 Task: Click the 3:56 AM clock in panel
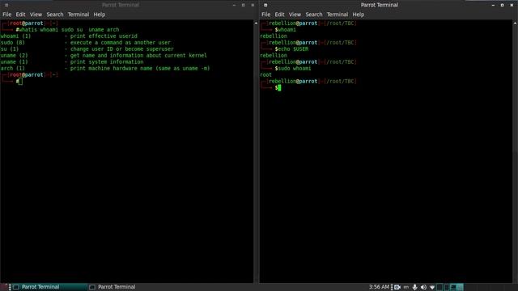[x=379, y=287]
